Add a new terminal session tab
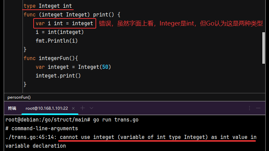269x151 pixels. [82, 108]
